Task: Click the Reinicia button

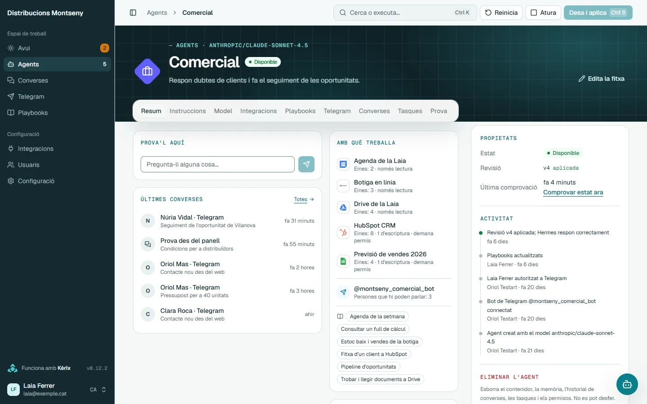Action: (501, 13)
